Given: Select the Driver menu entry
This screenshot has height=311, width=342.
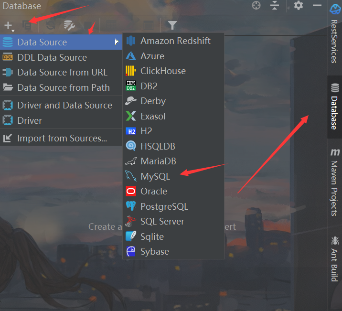Looking at the screenshot, I should pyautogui.click(x=61, y=120).
